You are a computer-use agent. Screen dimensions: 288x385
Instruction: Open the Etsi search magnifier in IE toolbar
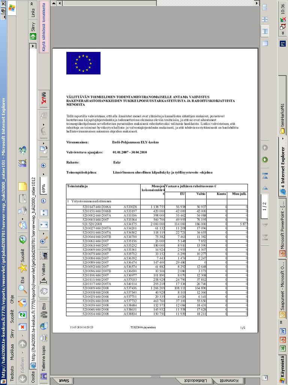tap(22, 290)
